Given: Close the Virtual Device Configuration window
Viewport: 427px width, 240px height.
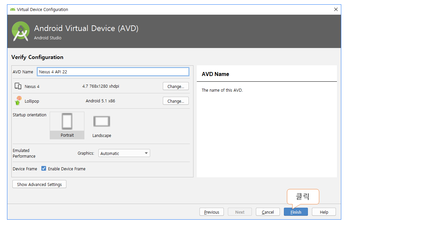Looking at the screenshot, I should [336, 9].
